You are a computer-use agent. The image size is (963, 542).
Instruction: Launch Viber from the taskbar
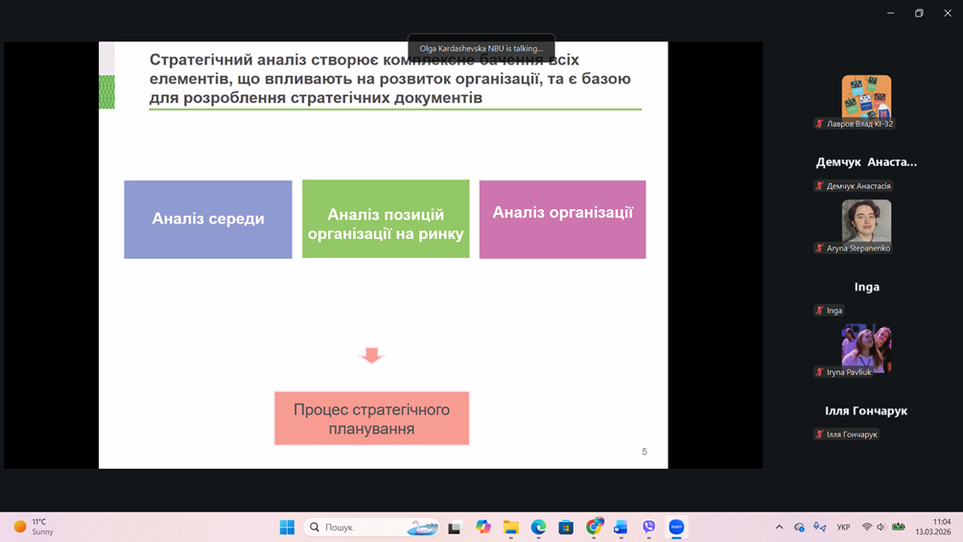click(649, 527)
